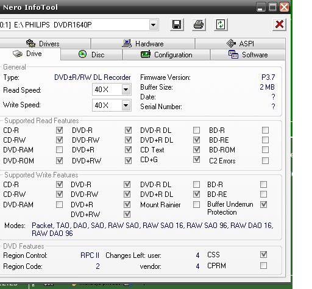This screenshot has width=312, height=289.
Task: Toggle DVD-ROM read feature checkbox
Action: click(x=59, y=160)
